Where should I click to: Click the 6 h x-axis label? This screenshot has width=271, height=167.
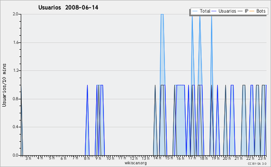click(63, 158)
